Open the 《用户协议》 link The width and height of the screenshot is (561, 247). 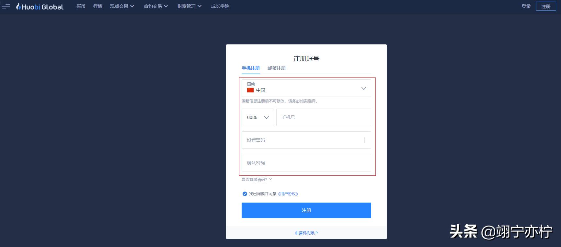tap(288, 194)
